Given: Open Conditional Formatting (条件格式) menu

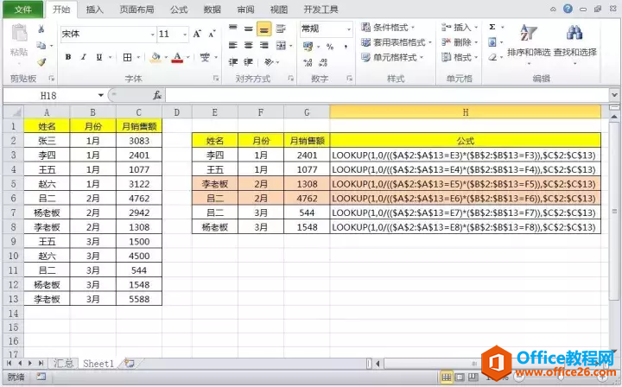Looking at the screenshot, I should coord(388,28).
